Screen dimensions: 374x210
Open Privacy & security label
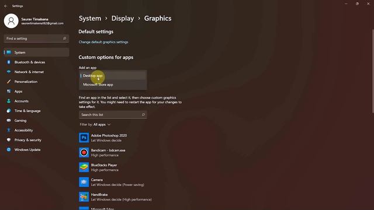(27, 140)
